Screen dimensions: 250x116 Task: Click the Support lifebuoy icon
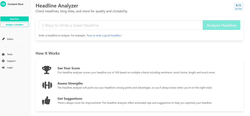[3, 61]
